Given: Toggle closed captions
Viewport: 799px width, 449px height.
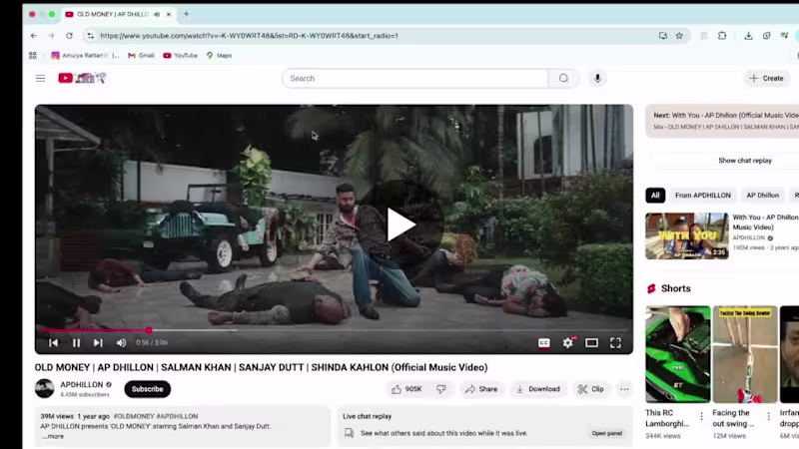Looking at the screenshot, I should click(x=543, y=343).
